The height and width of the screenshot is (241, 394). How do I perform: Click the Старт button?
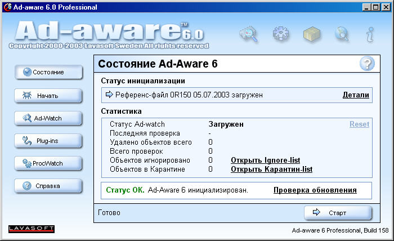338,213
